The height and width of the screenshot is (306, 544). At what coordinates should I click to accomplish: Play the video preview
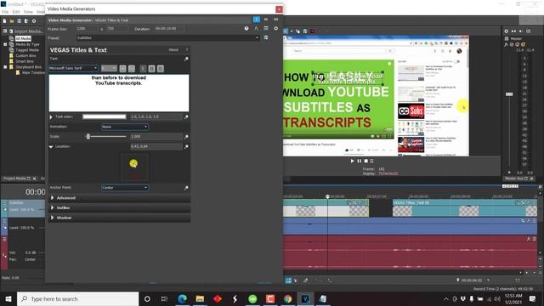[353, 161]
